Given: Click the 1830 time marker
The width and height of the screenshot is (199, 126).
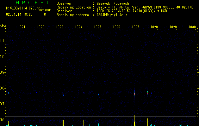Looking at the screenshot, I should coord(192,27).
